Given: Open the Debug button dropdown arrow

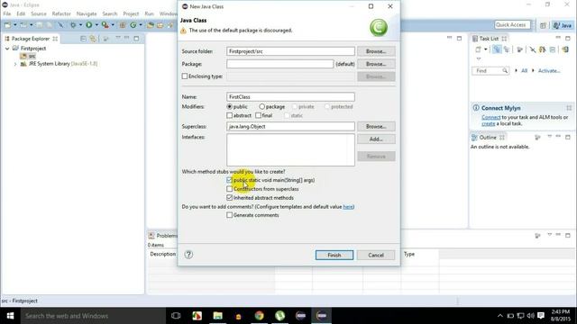Looking at the screenshot, I should (x=80, y=25).
